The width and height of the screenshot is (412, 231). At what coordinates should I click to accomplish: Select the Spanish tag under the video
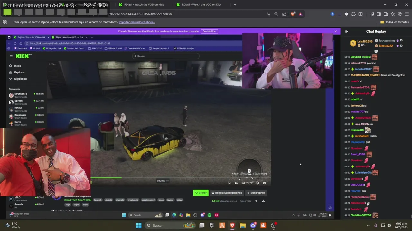pos(98,200)
